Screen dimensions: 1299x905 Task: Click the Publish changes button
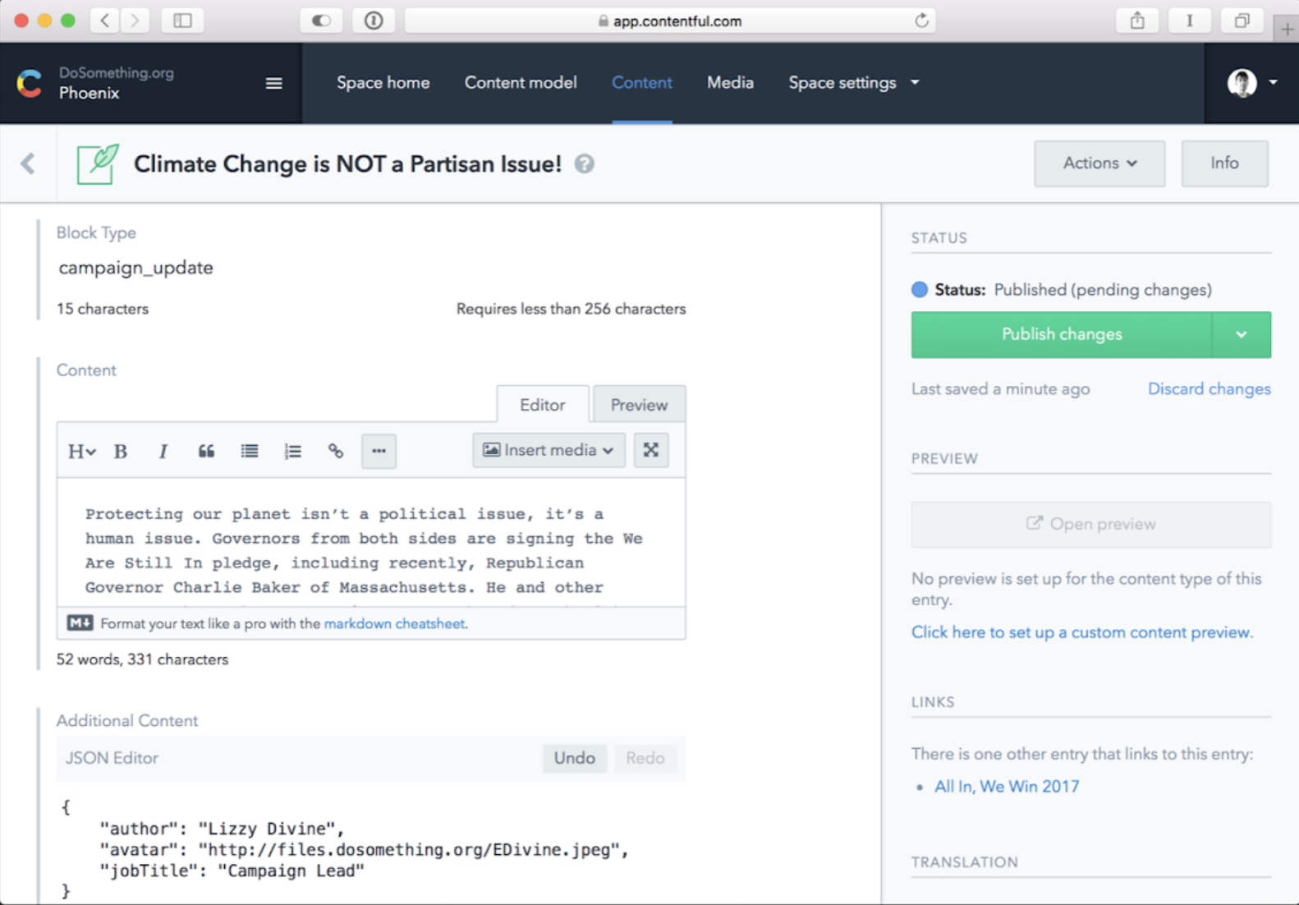click(1062, 334)
